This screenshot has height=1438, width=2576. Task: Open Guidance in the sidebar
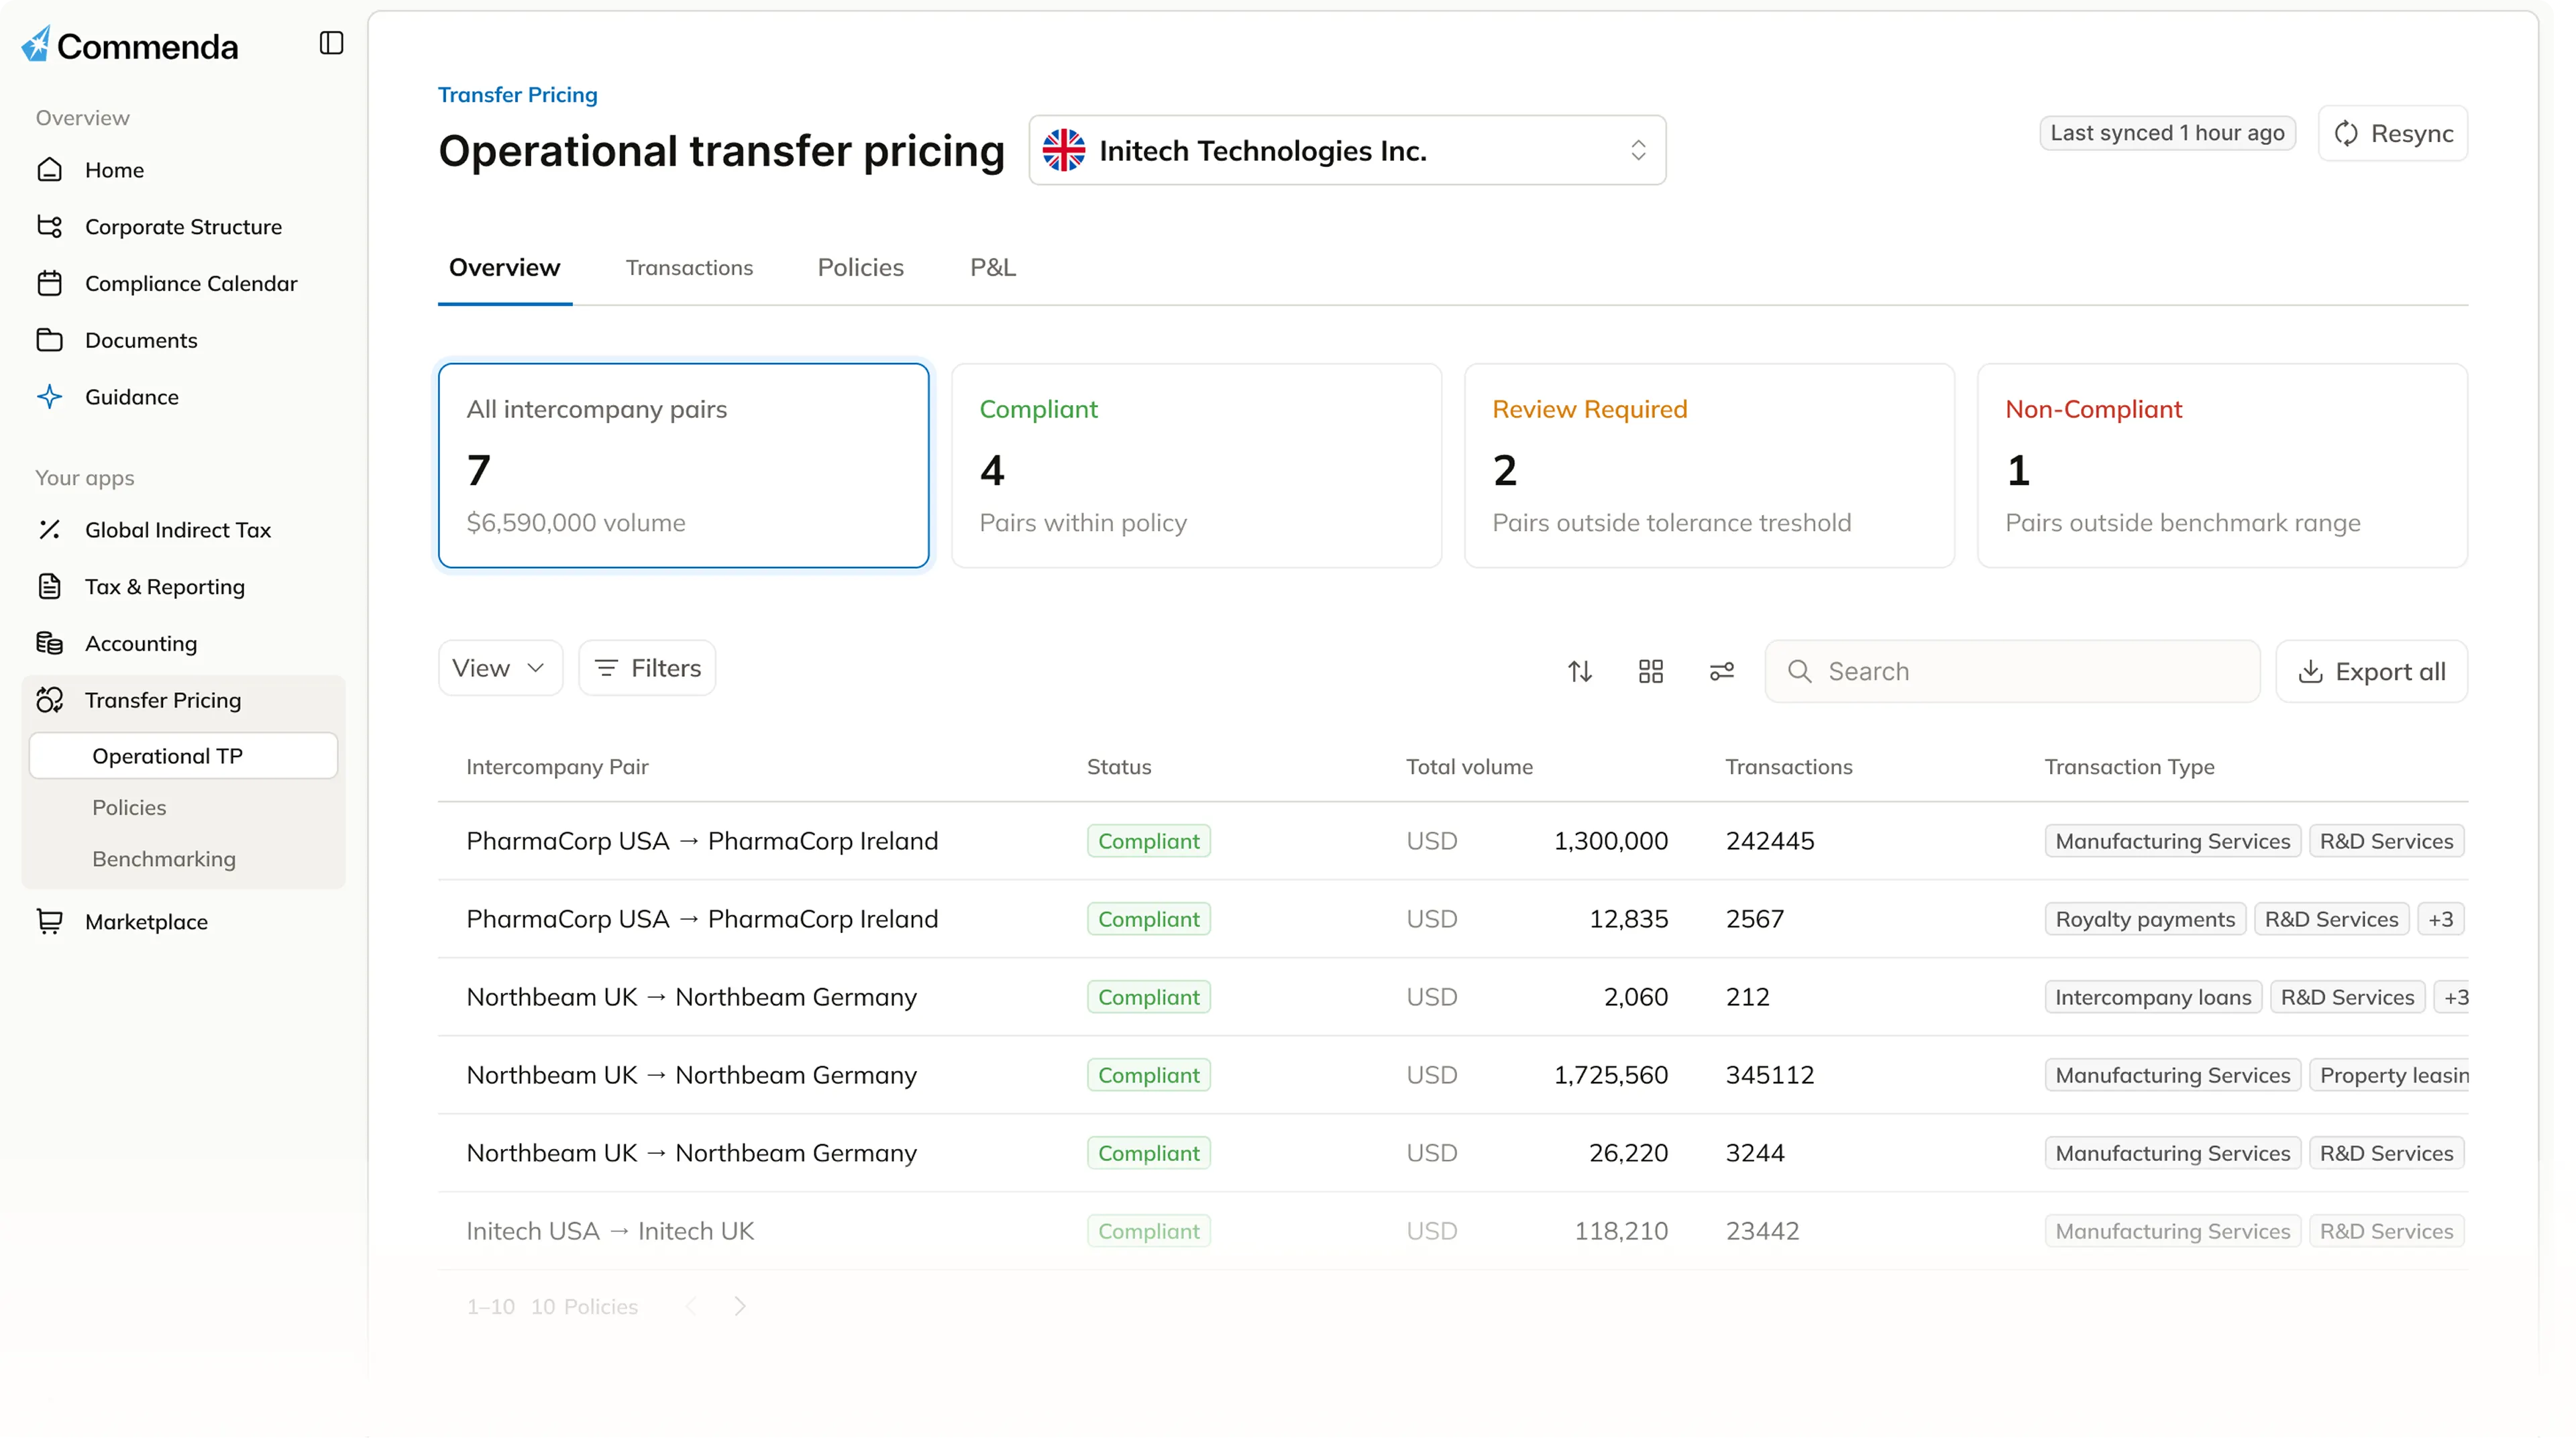131,397
